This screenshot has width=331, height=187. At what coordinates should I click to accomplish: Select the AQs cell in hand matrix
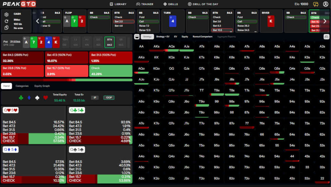171,47
